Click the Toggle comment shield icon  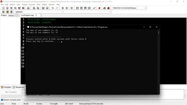tap(72, 8)
